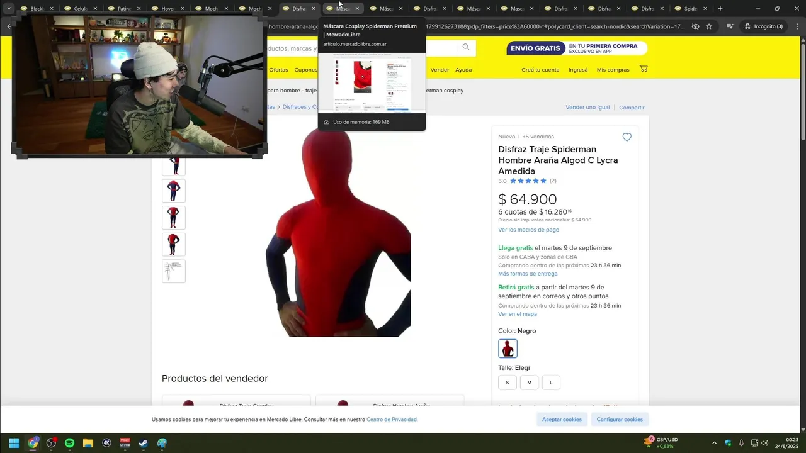Open the tab search dropdown chevron
The image size is (806, 453).
pyautogui.click(x=9, y=9)
